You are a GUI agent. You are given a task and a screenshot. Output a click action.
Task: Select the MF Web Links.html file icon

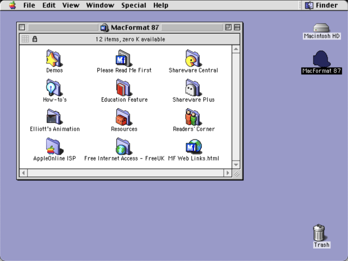[x=194, y=146]
